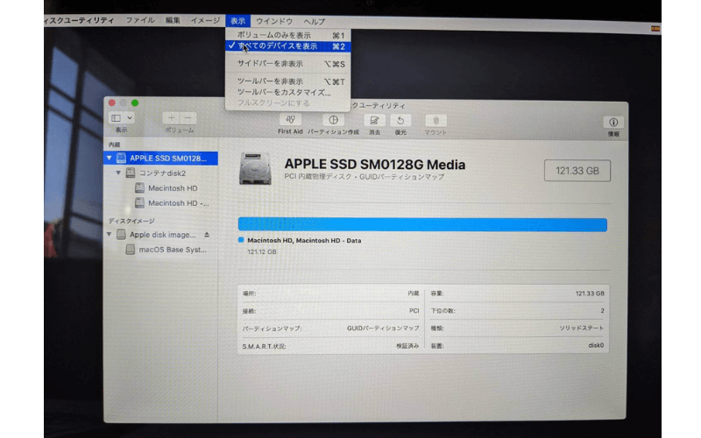
Task: Click the add volume plus button
Action: (x=171, y=118)
